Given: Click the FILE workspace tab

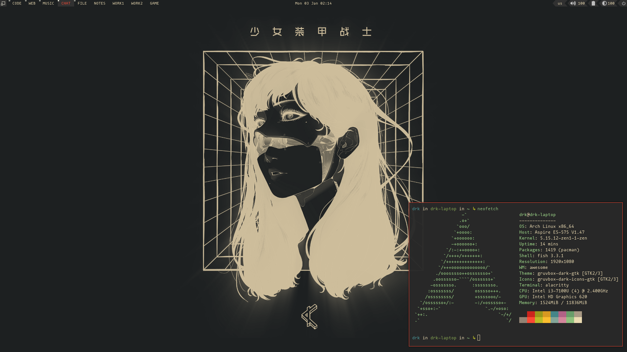Looking at the screenshot, I should [82, 4].
